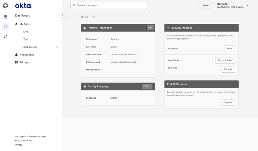The height and width of the screenshot is (151, 258).
Task: Focus the Search your apps field
Action: (109, 5)
